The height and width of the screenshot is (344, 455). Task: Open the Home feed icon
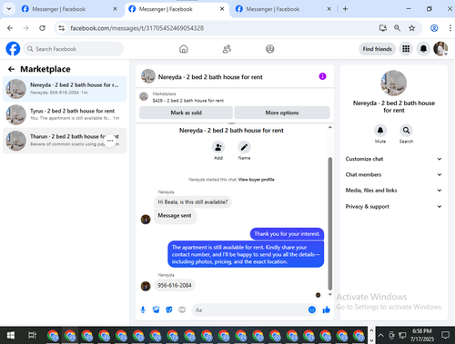(x=184, y=49)
